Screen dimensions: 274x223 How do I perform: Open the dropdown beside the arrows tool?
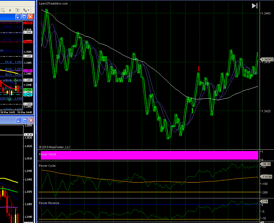(28, 10)
